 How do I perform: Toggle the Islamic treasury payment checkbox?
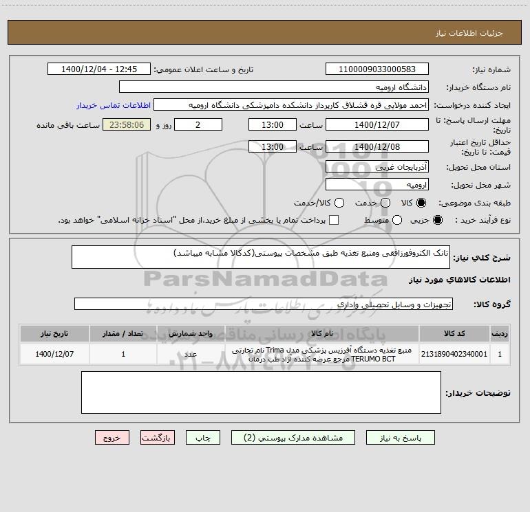pos(334,220)
